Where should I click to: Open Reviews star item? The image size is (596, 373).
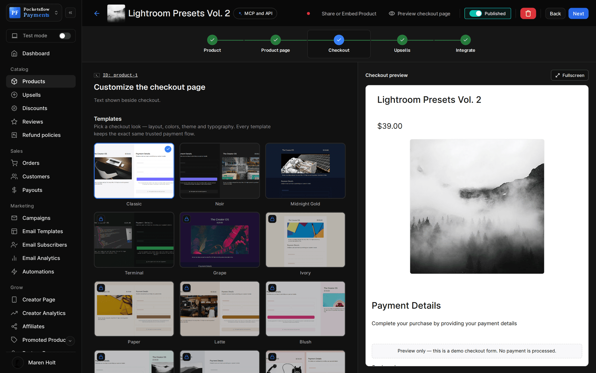tap(41, 122)
